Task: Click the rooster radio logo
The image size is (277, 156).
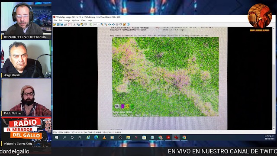Action: click(x=260, y=16)
